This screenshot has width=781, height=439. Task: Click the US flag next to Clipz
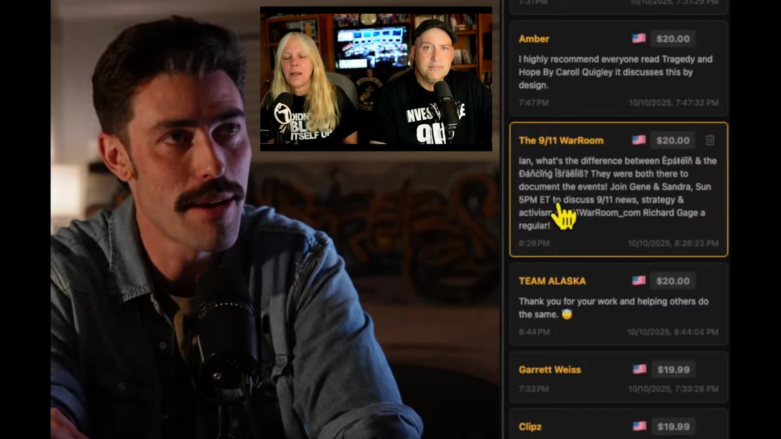(639, 426)
